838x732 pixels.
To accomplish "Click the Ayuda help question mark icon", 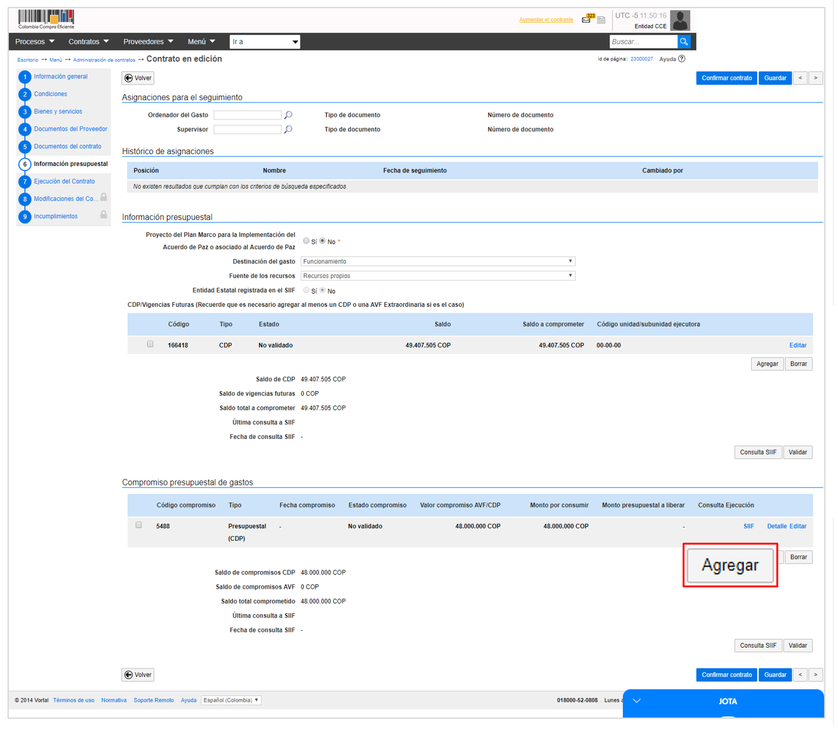I will coord(681,59).
